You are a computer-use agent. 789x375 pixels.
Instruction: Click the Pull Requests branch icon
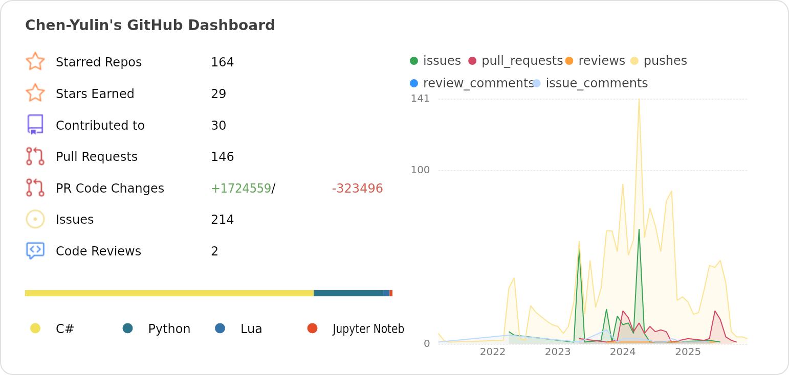pyautogui.click(x=35, y=156)
